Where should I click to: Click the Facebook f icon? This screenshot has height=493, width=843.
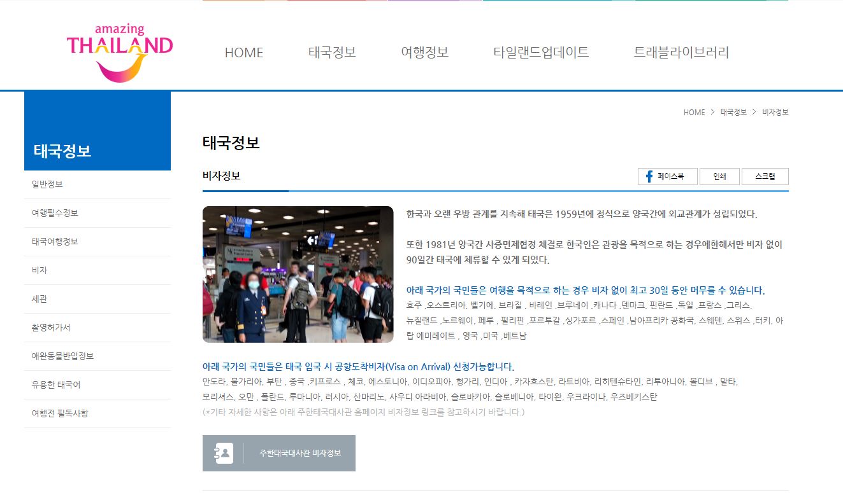click(x=649, y=177)
